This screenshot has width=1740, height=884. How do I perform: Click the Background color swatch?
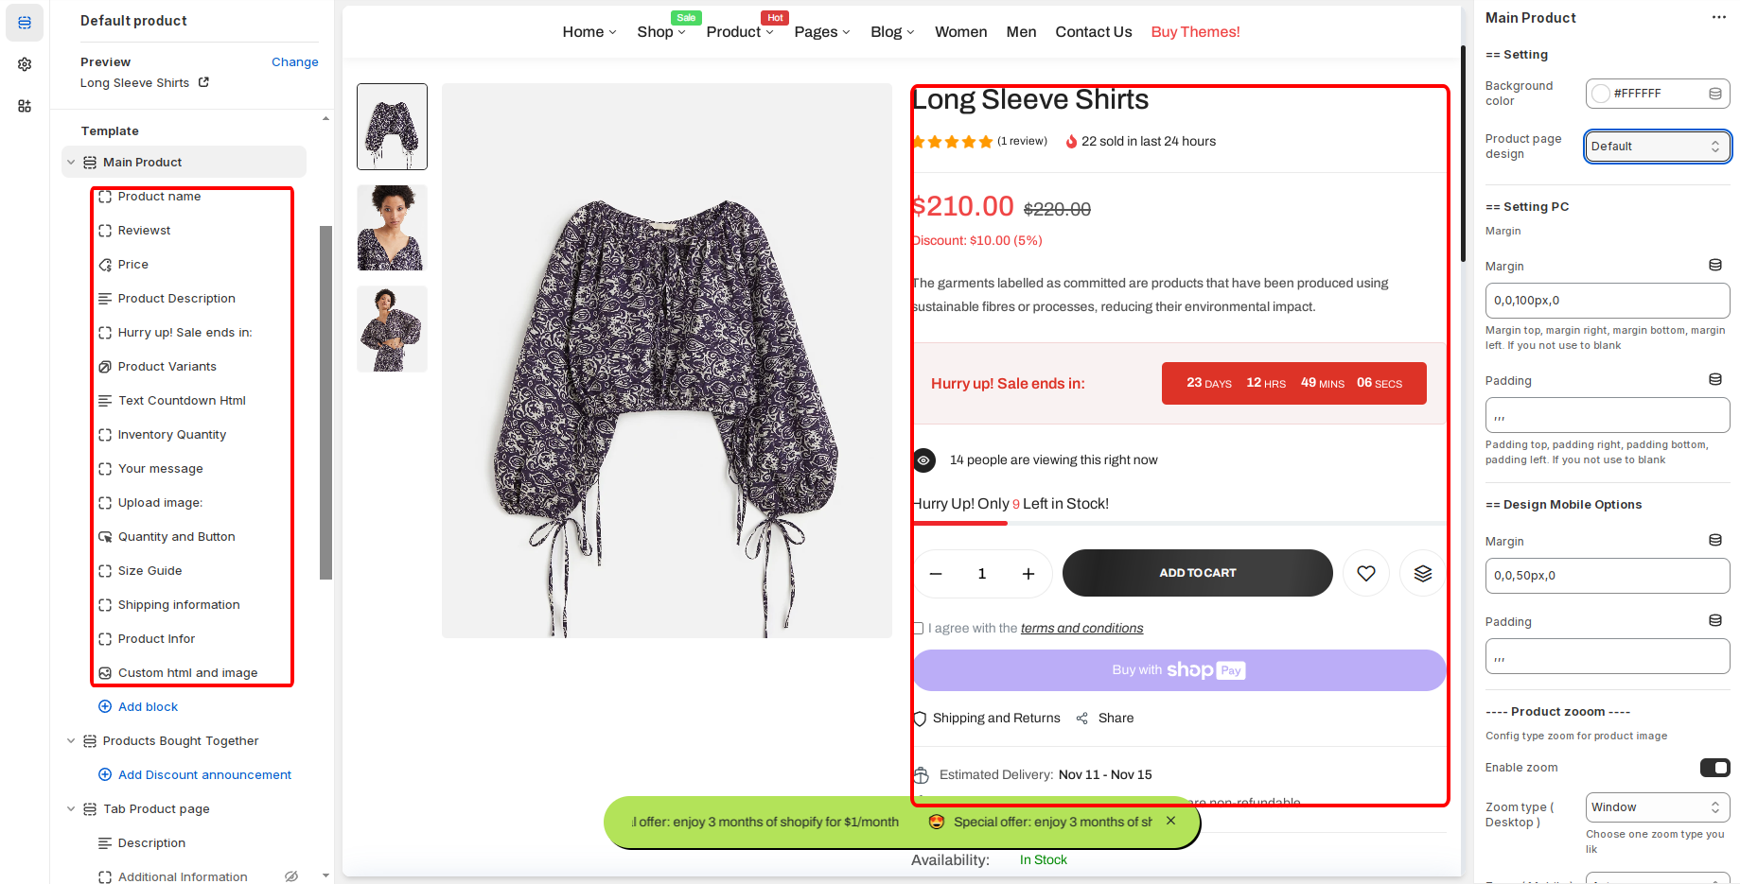(1601, 94)
